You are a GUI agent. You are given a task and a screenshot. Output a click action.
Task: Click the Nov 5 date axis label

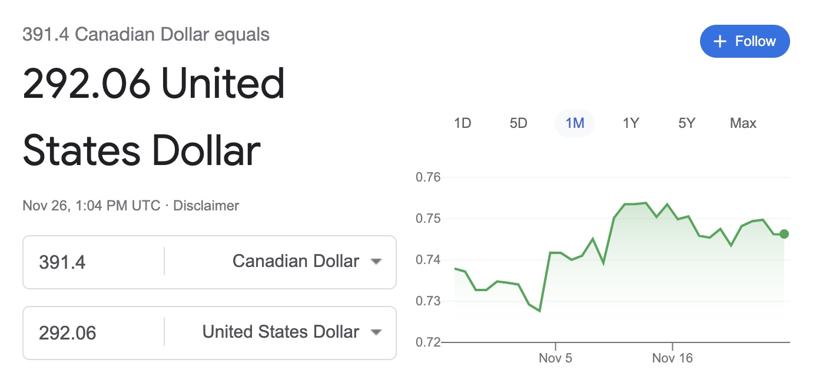555,358
